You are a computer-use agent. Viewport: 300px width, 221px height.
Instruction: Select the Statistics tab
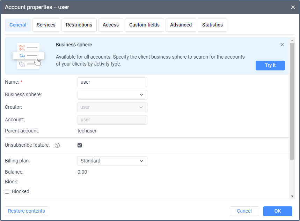212,25
